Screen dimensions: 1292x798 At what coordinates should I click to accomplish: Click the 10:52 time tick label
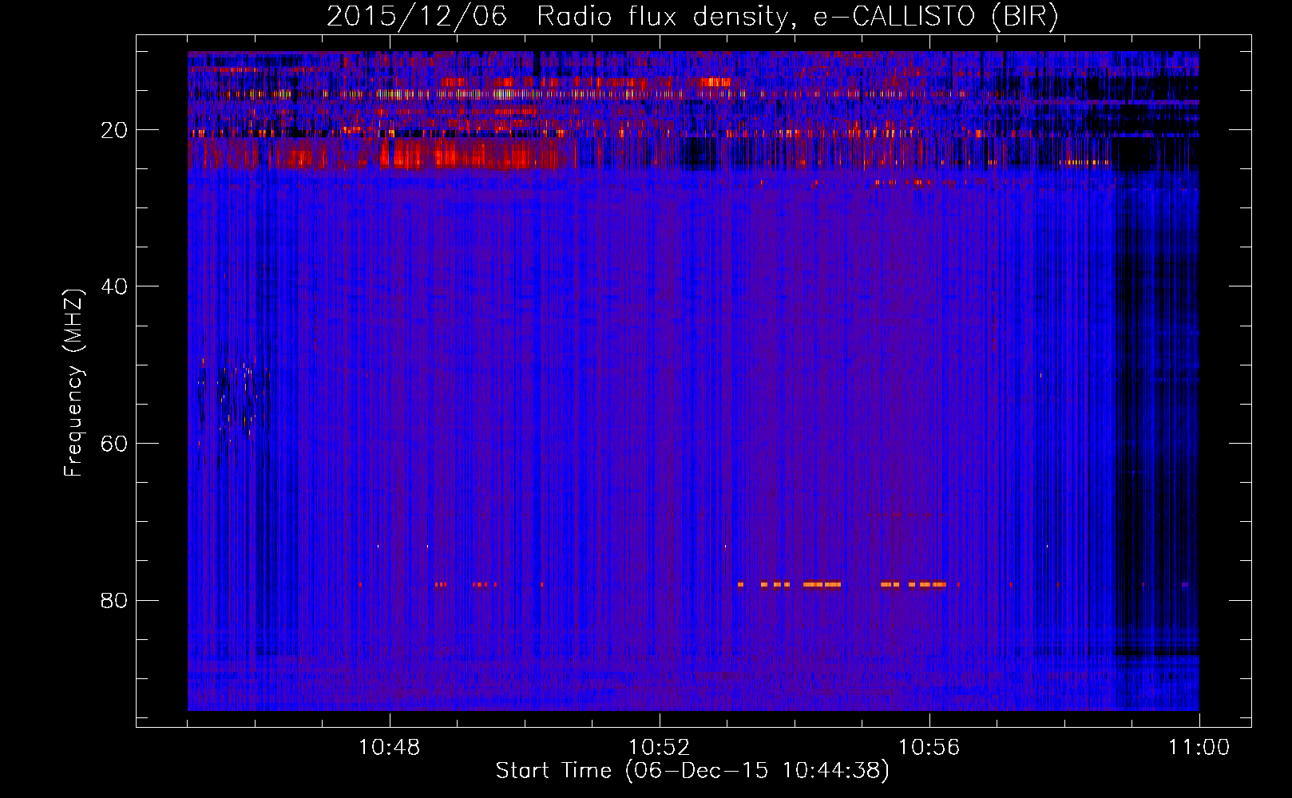click(660, 748)
